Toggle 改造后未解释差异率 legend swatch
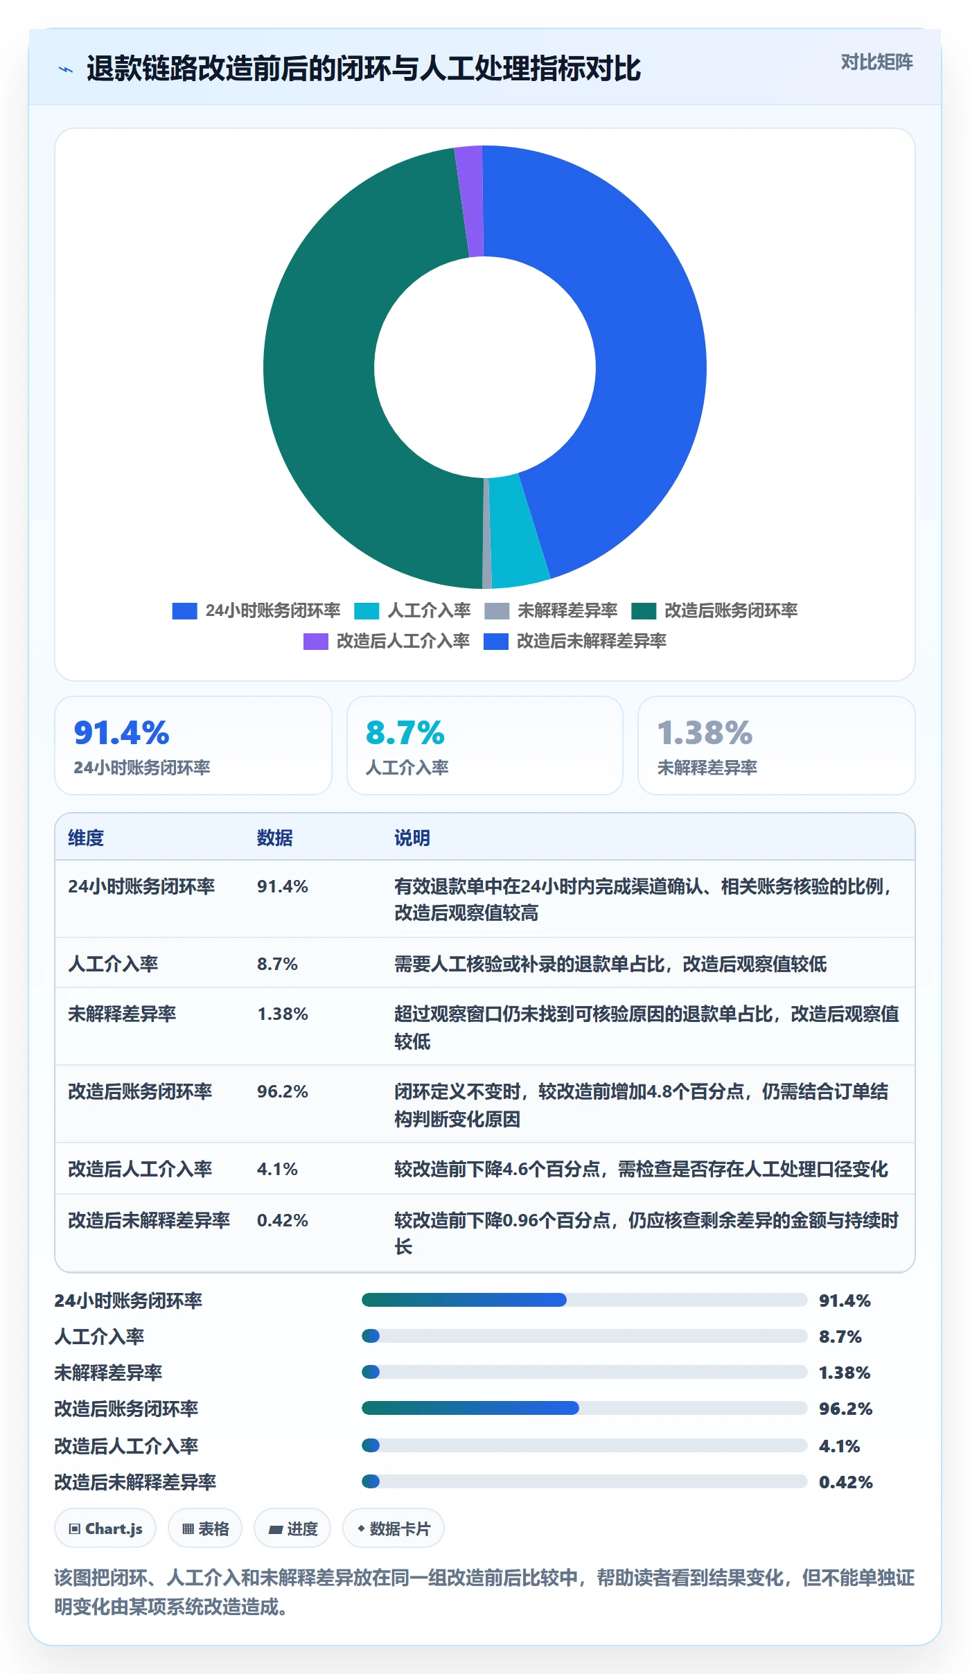The width and height of the screenshot is (970, 1674). tap(496, 641)
